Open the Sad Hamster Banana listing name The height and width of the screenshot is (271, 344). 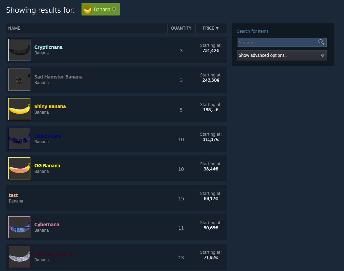(x=58, y=77)
